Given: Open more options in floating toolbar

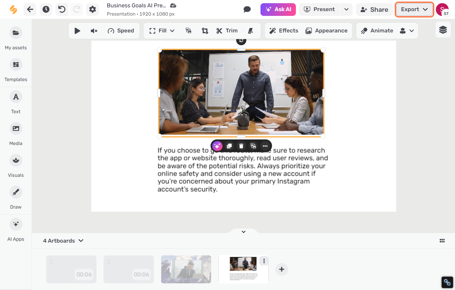Looking at the screenshot, I should [x=265, y=146].
